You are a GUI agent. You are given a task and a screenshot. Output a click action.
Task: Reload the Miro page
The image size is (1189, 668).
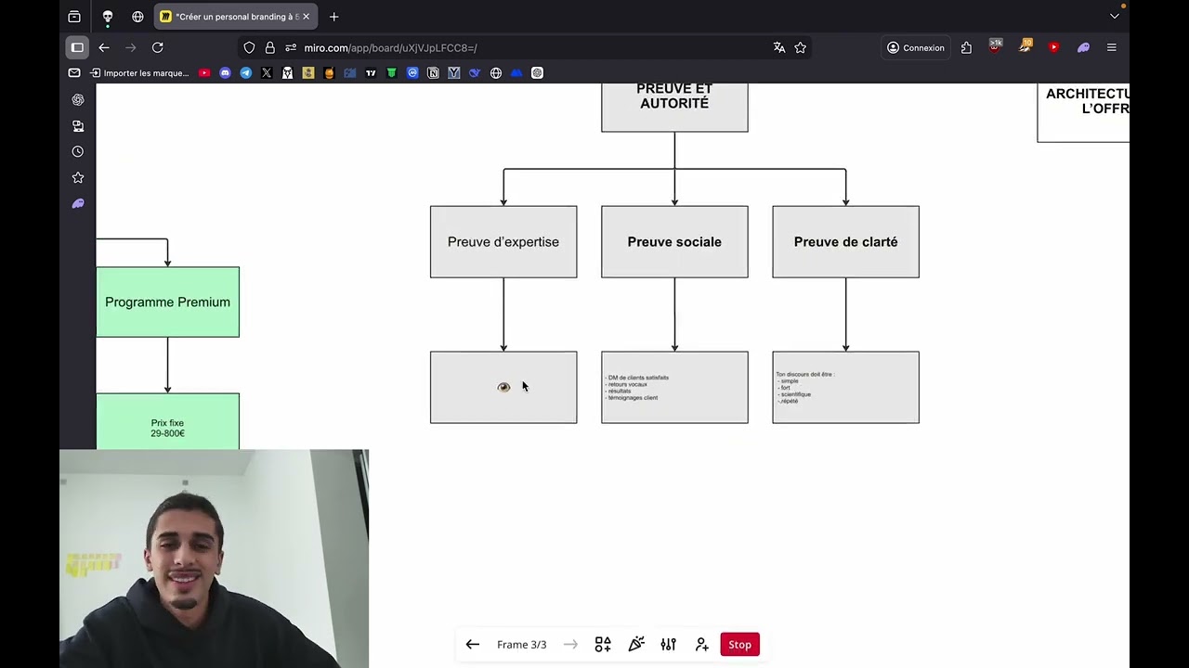158,47
